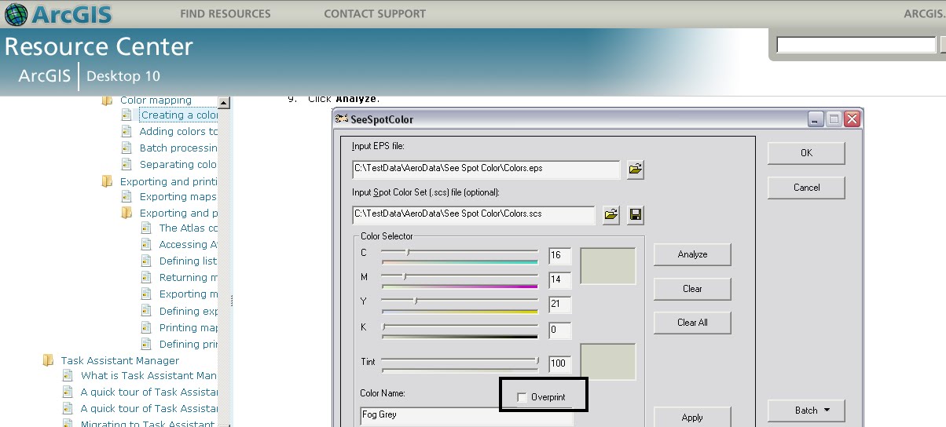The image size is (946, 427).
Task: Click the Tint slider
Action: (460, 363)
